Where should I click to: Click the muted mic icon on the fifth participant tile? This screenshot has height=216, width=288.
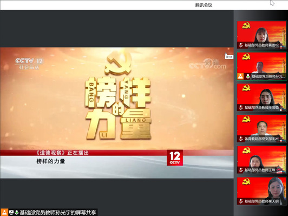pos(240,170)
